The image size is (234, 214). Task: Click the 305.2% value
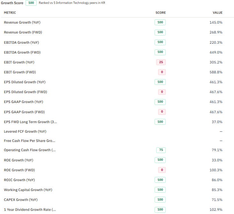tap(216, 62)
